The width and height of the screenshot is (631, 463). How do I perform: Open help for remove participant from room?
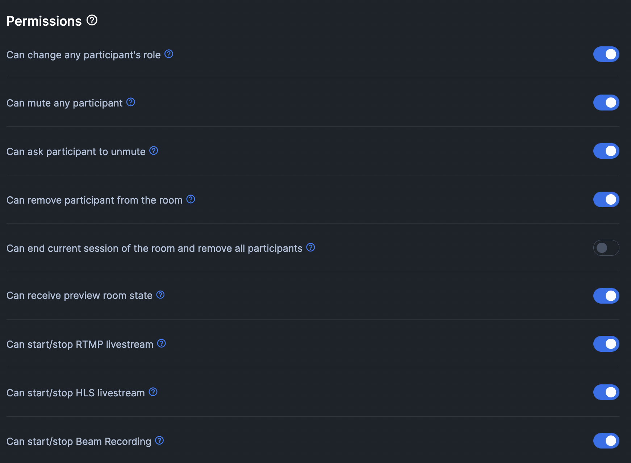point(191,199)
